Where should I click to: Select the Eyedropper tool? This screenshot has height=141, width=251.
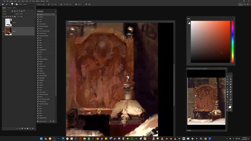227,85
